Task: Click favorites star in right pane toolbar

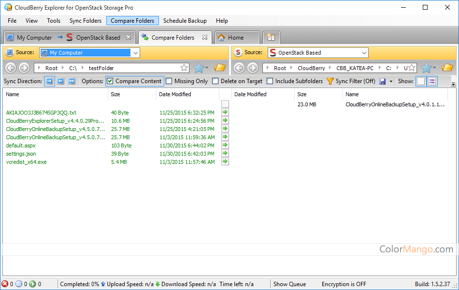Action: (426, 68)
